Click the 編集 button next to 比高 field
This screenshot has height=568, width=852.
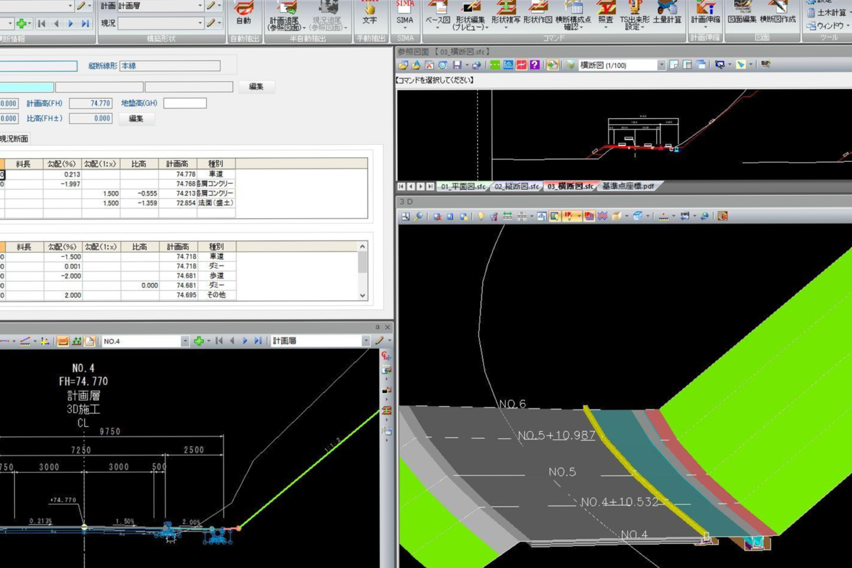click(x=136, y=119)
